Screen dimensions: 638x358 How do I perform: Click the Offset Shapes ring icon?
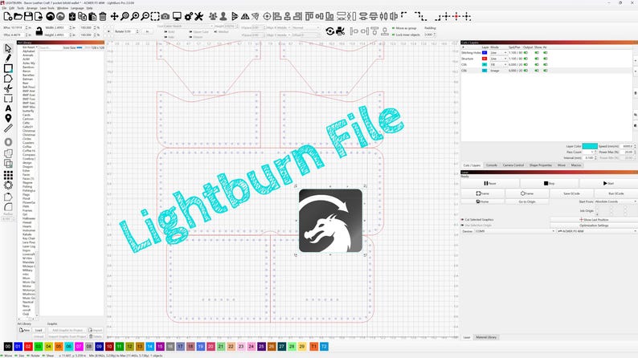[8, 142]
